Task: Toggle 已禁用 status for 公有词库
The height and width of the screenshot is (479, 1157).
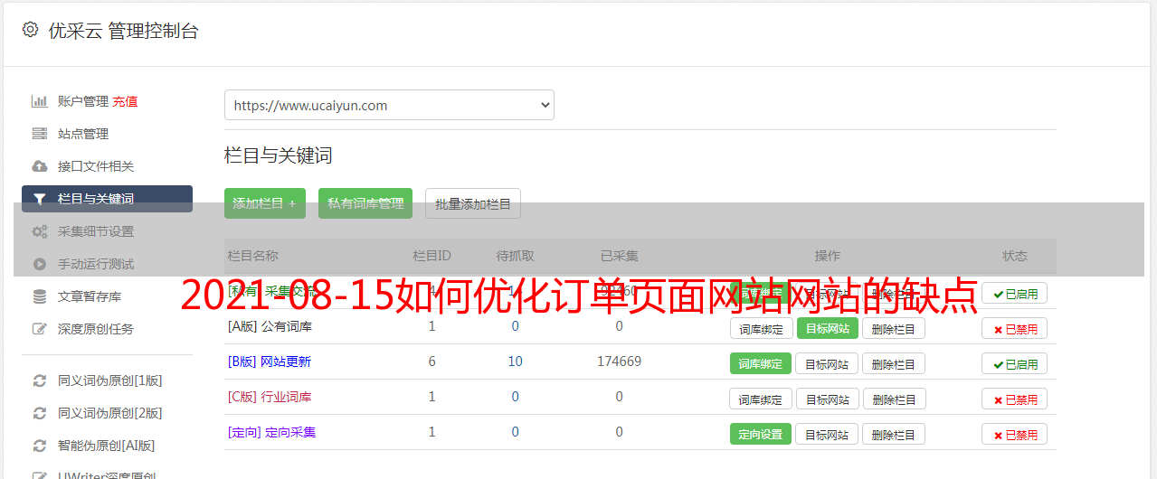Action: click(x=1015, y=328)
